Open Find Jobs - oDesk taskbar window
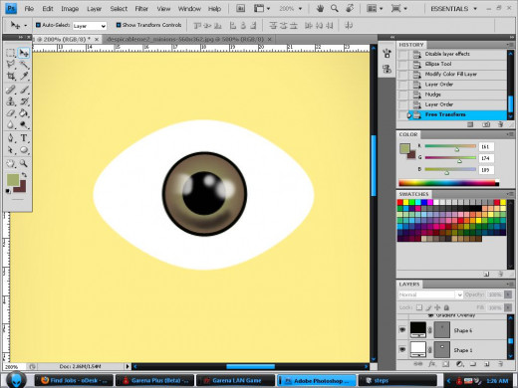 click(x=74, y=380)
